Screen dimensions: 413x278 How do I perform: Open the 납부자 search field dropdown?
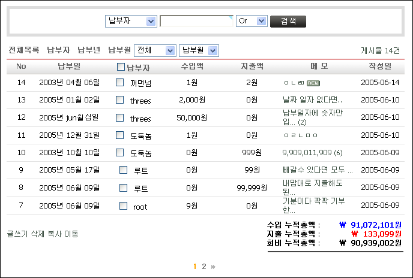[130, 22]
